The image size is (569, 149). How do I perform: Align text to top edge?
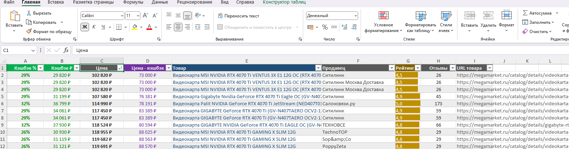[169, 16]
